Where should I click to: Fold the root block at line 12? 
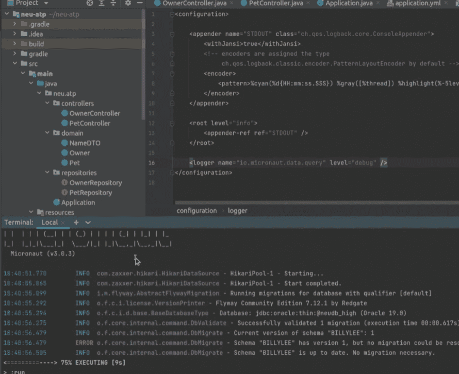point(172,123)
